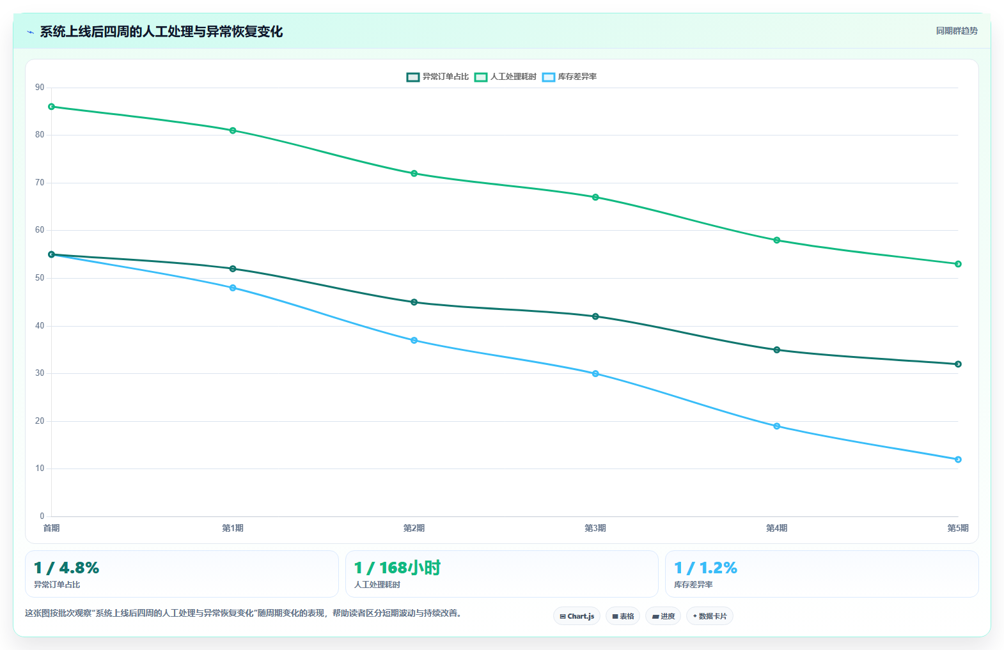Viewport: 1004px width, 650px height.
Task: Click the 人工处理耗时 legend label
Action: (514, 77)
